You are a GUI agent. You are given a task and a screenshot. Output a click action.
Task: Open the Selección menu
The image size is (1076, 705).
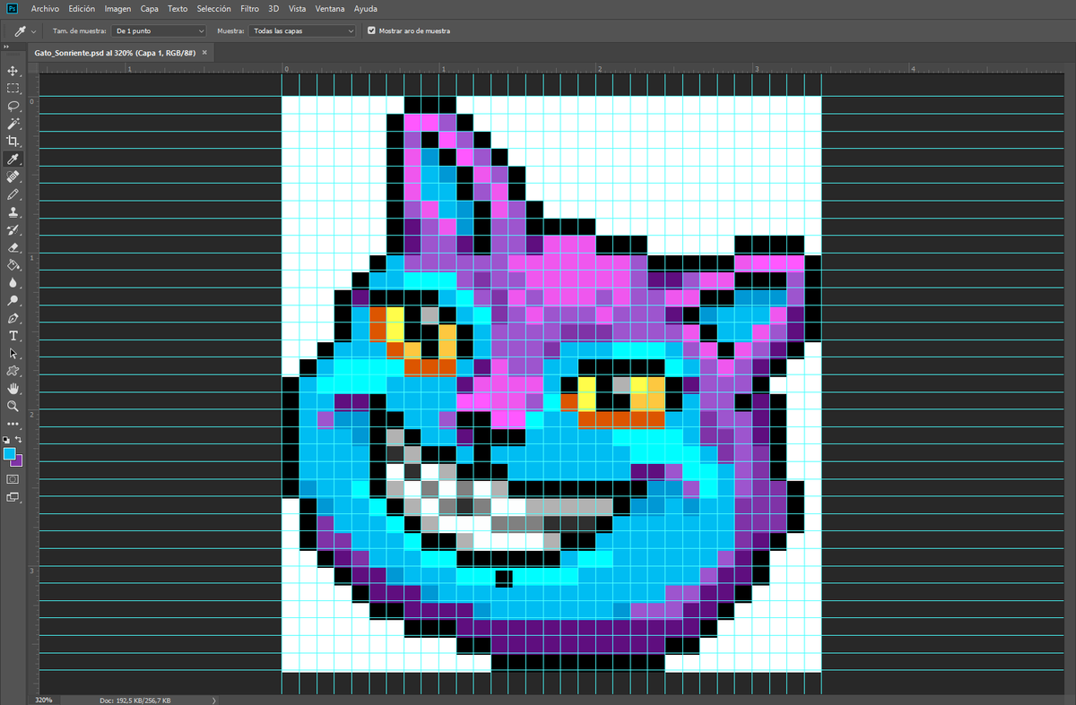pos(214,8)
